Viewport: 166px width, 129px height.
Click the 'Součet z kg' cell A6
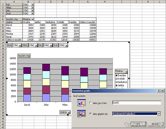tap(14, 19)
